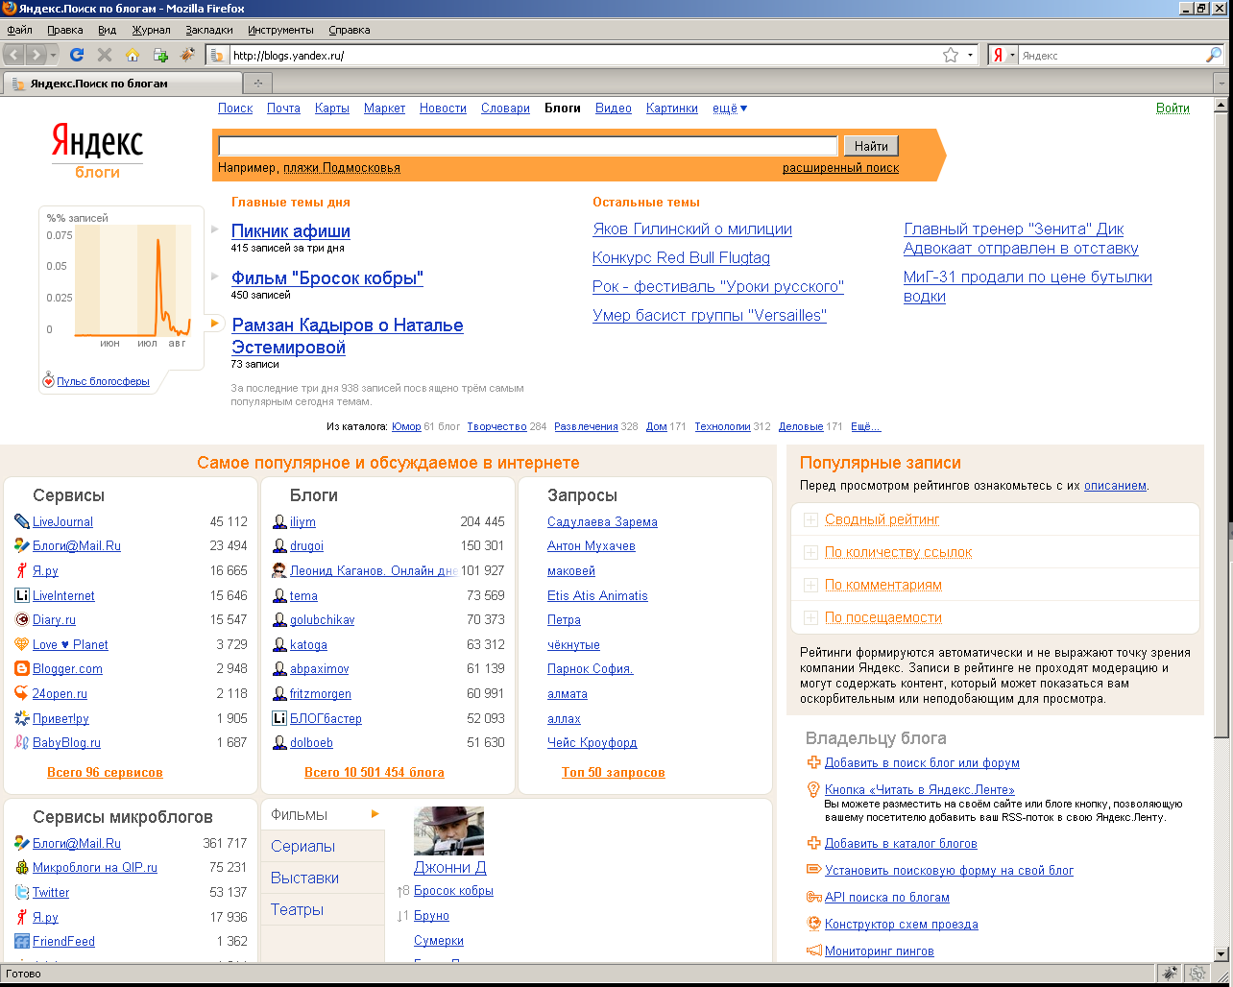Click the new tab plus icon
Image resolution: width=1233 pixels, height=987 pixels.
coord(257,84)
